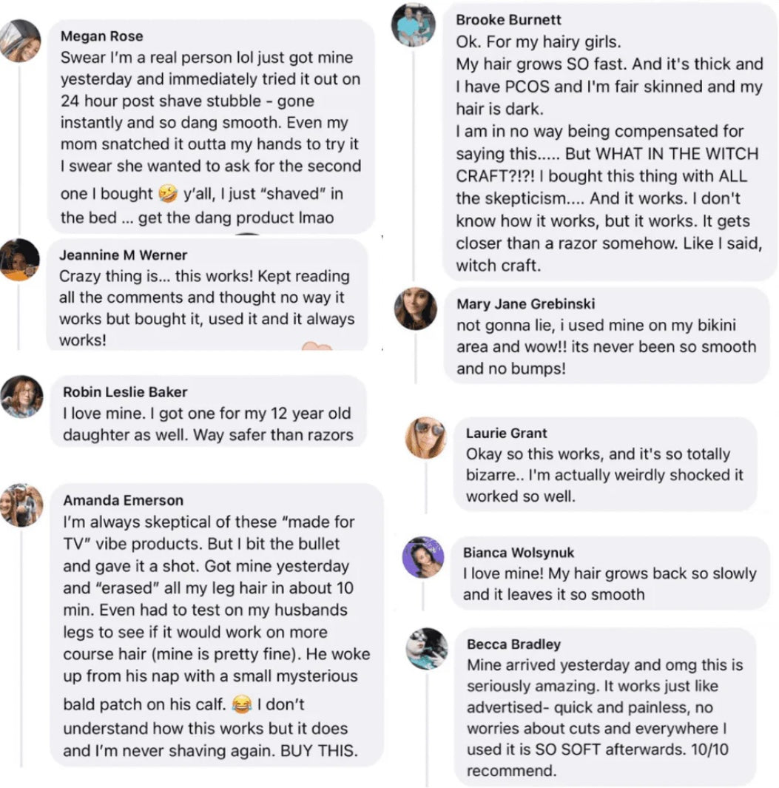The height and width of the screenshot is (788, 779).
Task: Click Becca Bradley's profile picture
Action: tap(427, 649)
